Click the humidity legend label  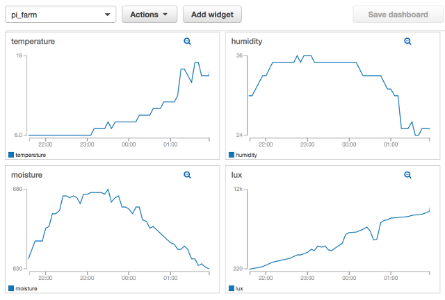tap(247, 155)
